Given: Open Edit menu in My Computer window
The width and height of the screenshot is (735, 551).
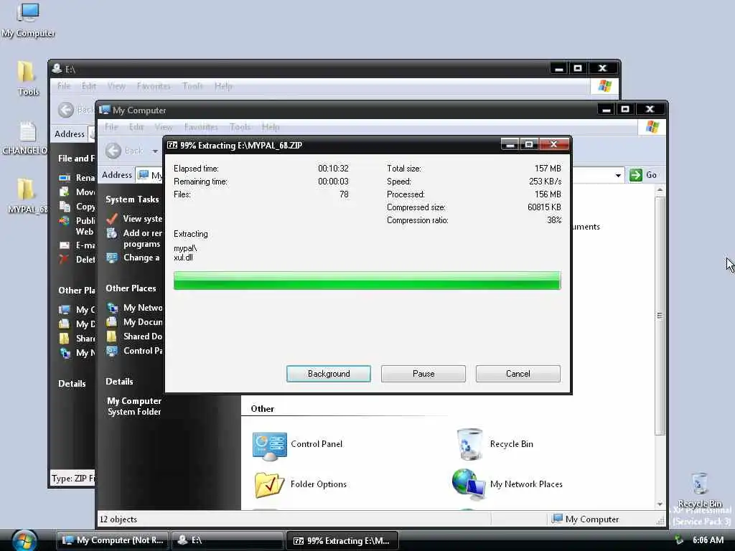Looking at the screenshot, I should [136, 126].
